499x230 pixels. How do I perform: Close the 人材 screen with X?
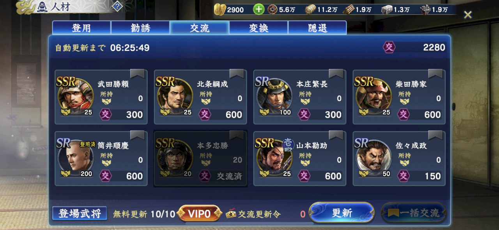pos(467,15)
